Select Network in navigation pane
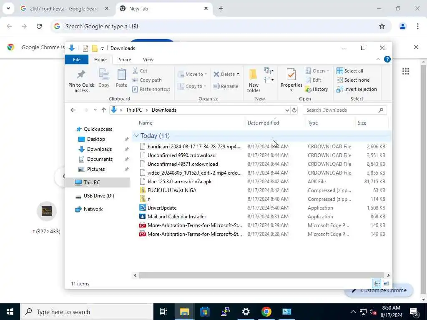Image resolution: width=427 pixels, height=320 pixels. (93, 209)
